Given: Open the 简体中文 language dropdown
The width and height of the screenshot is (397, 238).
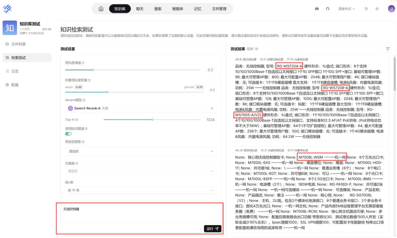Looking at the screenshot, I should point(347,9).
